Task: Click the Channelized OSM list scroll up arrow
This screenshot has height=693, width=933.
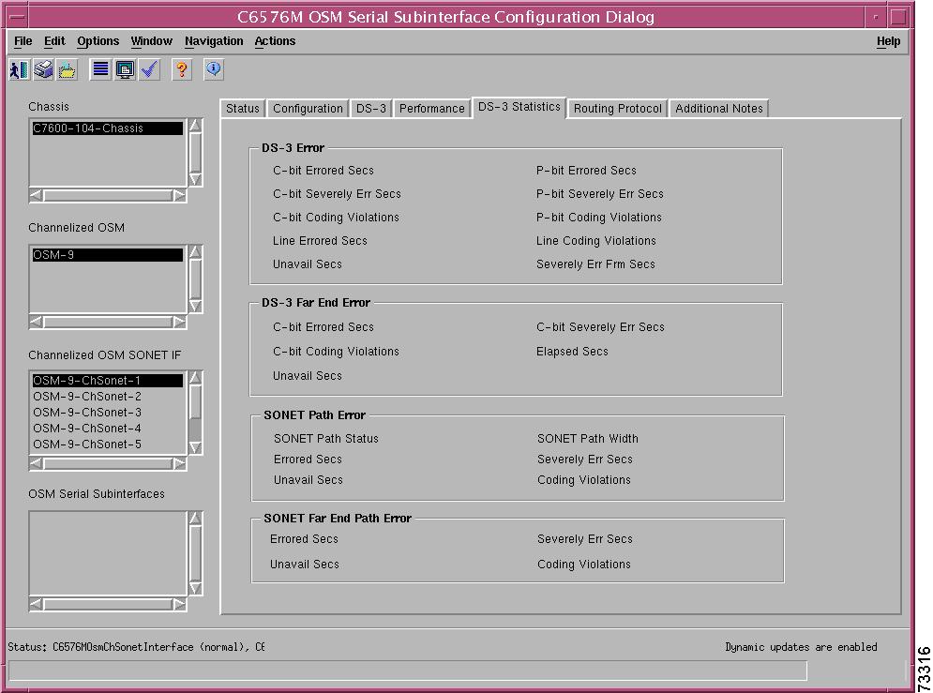Action: point(195,251)
